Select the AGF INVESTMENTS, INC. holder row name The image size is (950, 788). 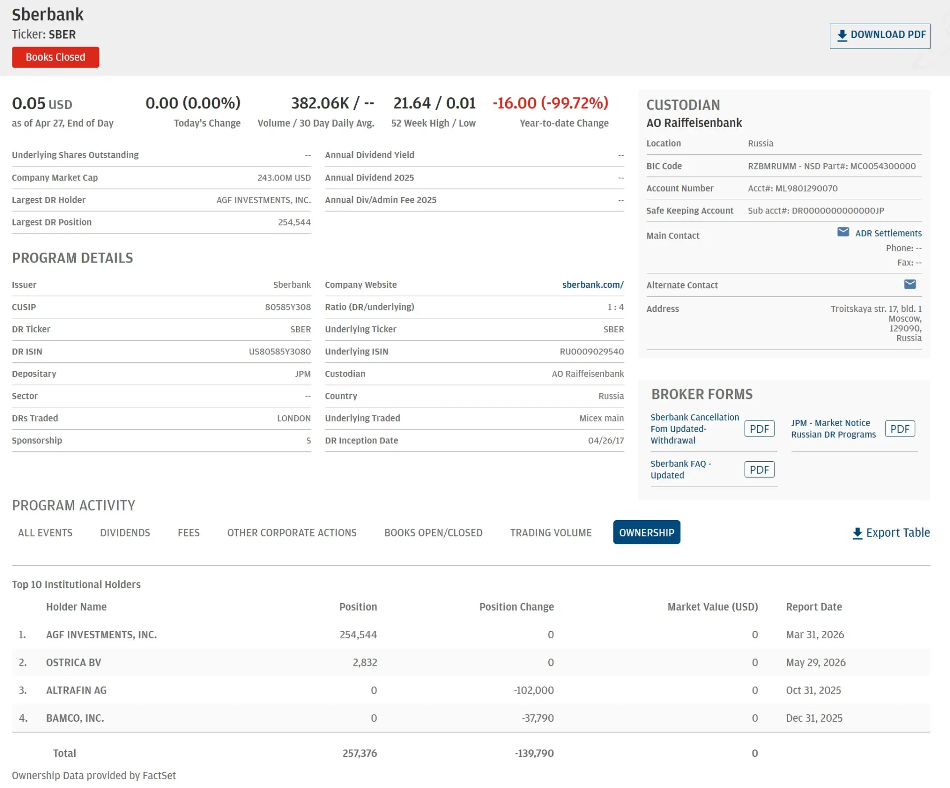101,635
